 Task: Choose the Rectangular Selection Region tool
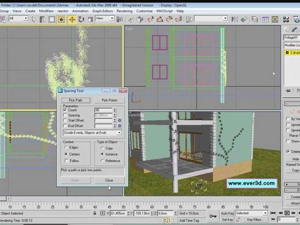[x=52, y=19]
